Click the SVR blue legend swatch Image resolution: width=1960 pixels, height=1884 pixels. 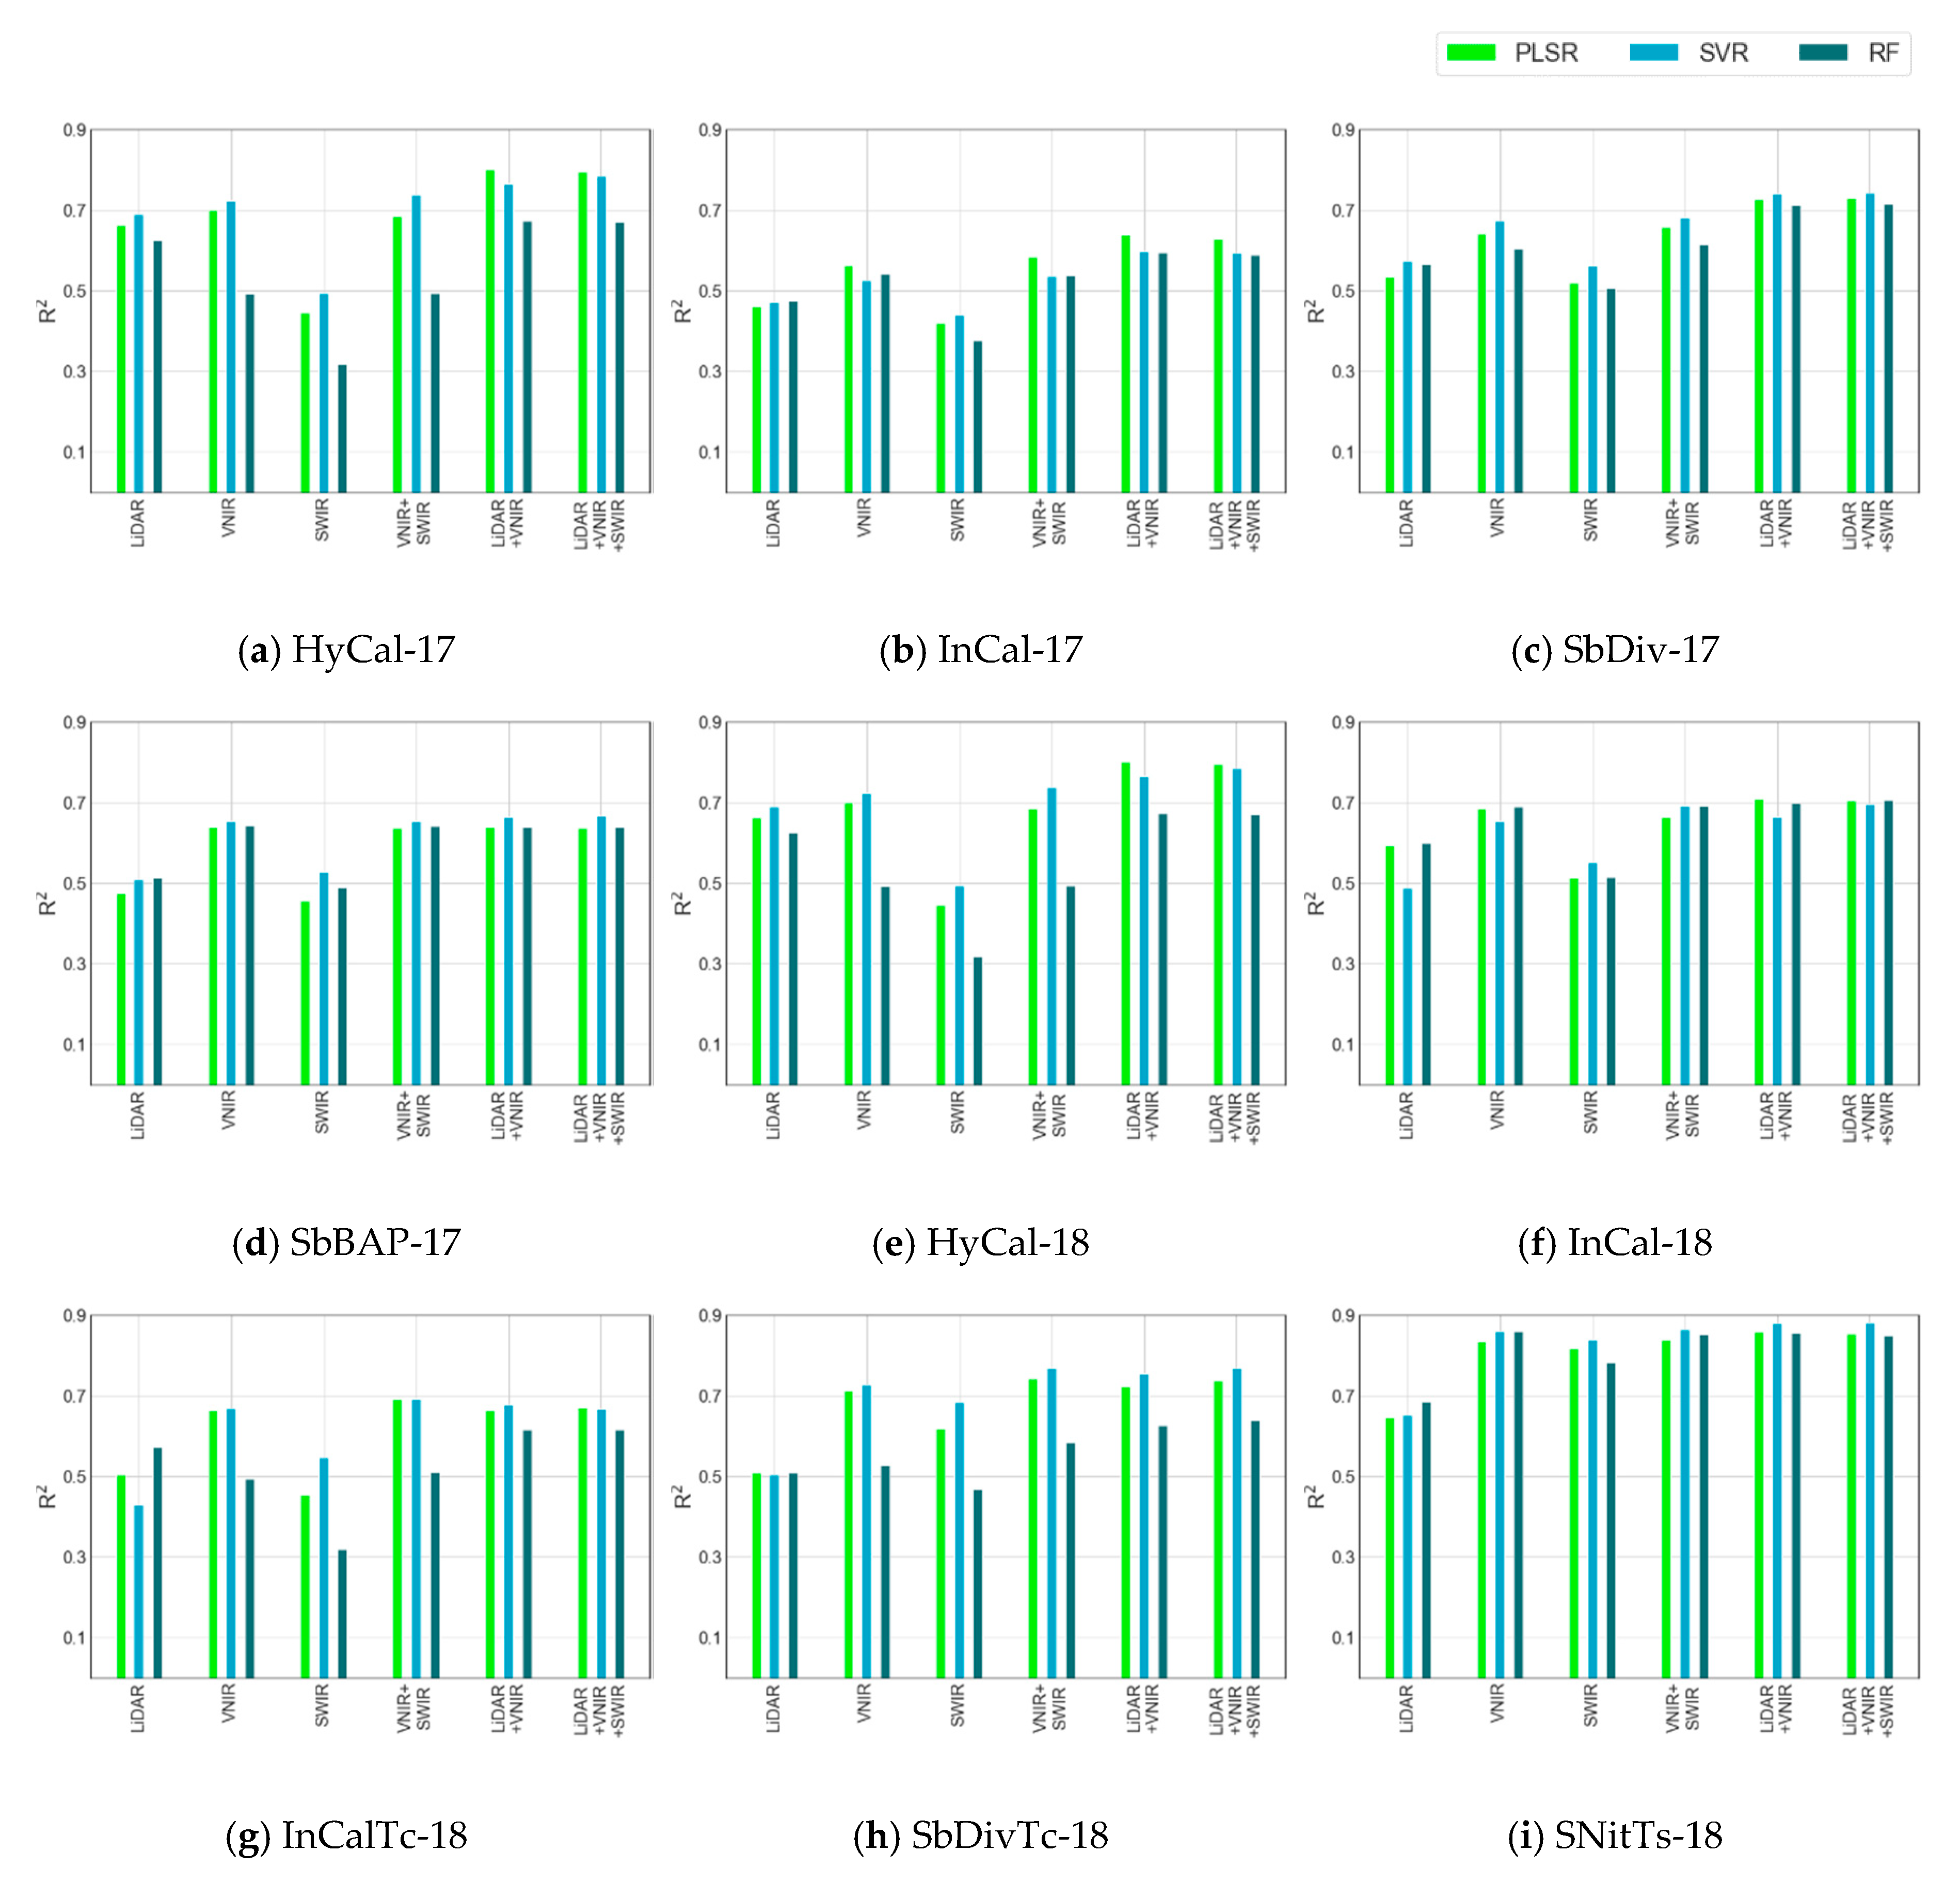tap(1654, 52)
